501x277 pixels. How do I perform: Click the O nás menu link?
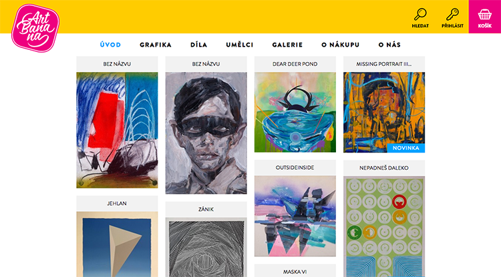(x=389, y=45)
